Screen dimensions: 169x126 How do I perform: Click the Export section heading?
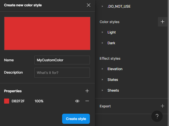pyautogui.click(x=105, y=106)
